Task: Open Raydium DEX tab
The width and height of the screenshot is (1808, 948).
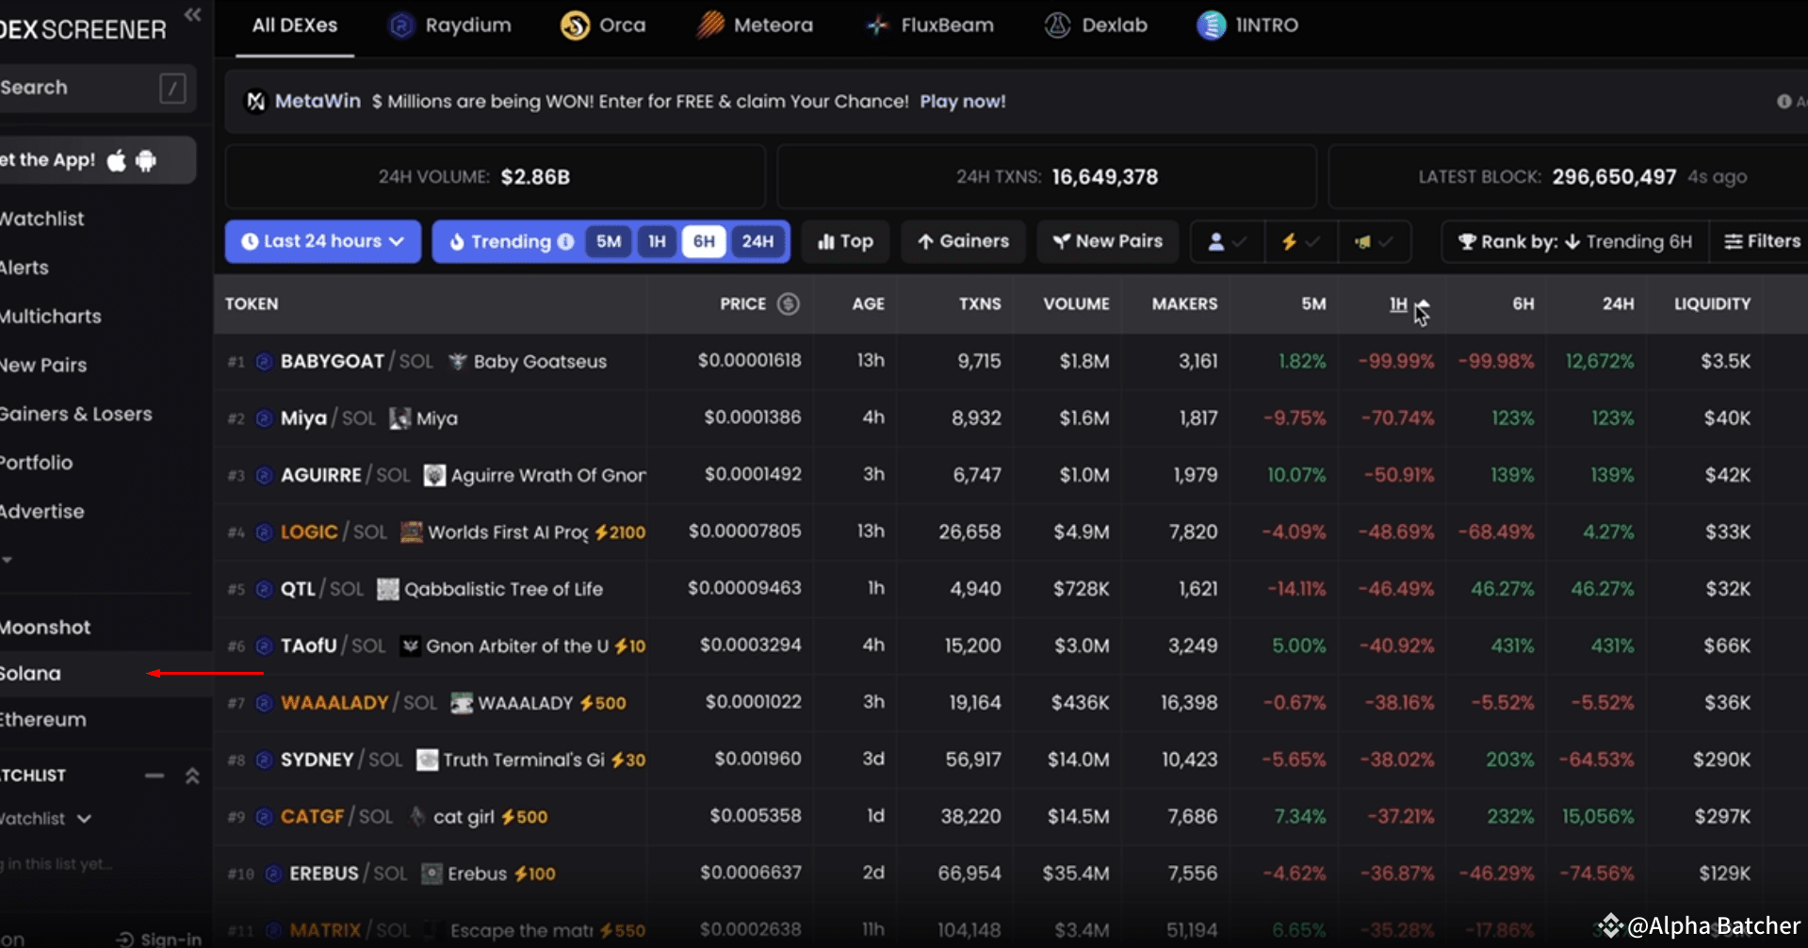Action: click(x=450, y=25)
